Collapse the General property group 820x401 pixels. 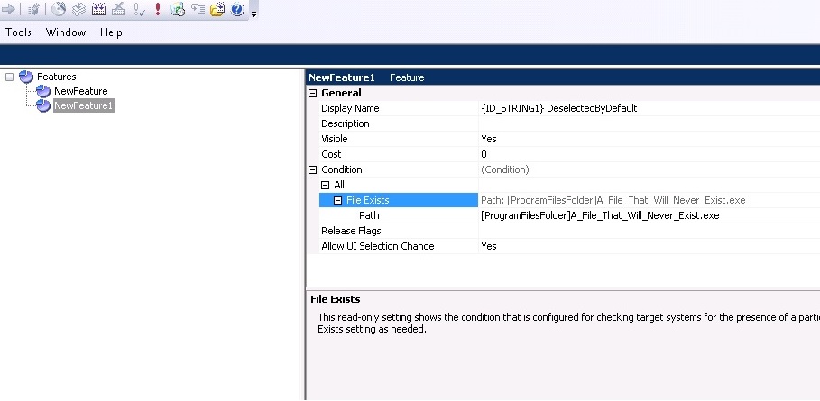pos(313,94)
